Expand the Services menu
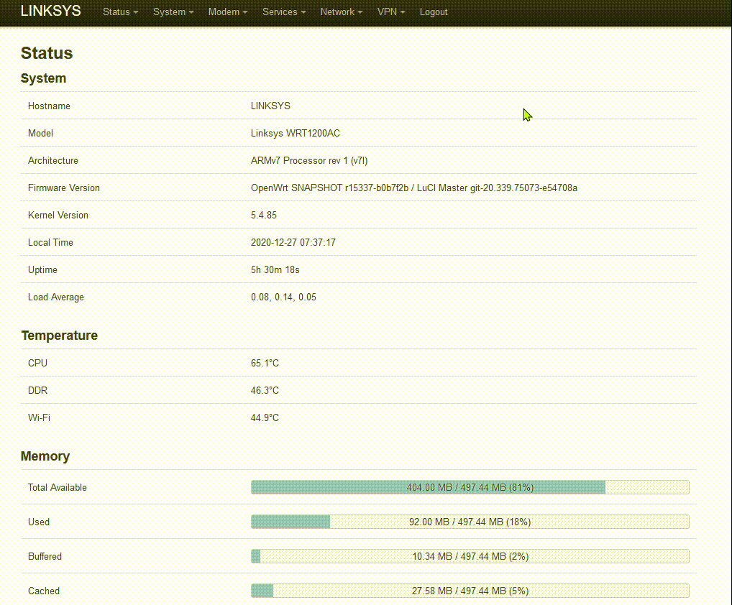 click(284, 12)
